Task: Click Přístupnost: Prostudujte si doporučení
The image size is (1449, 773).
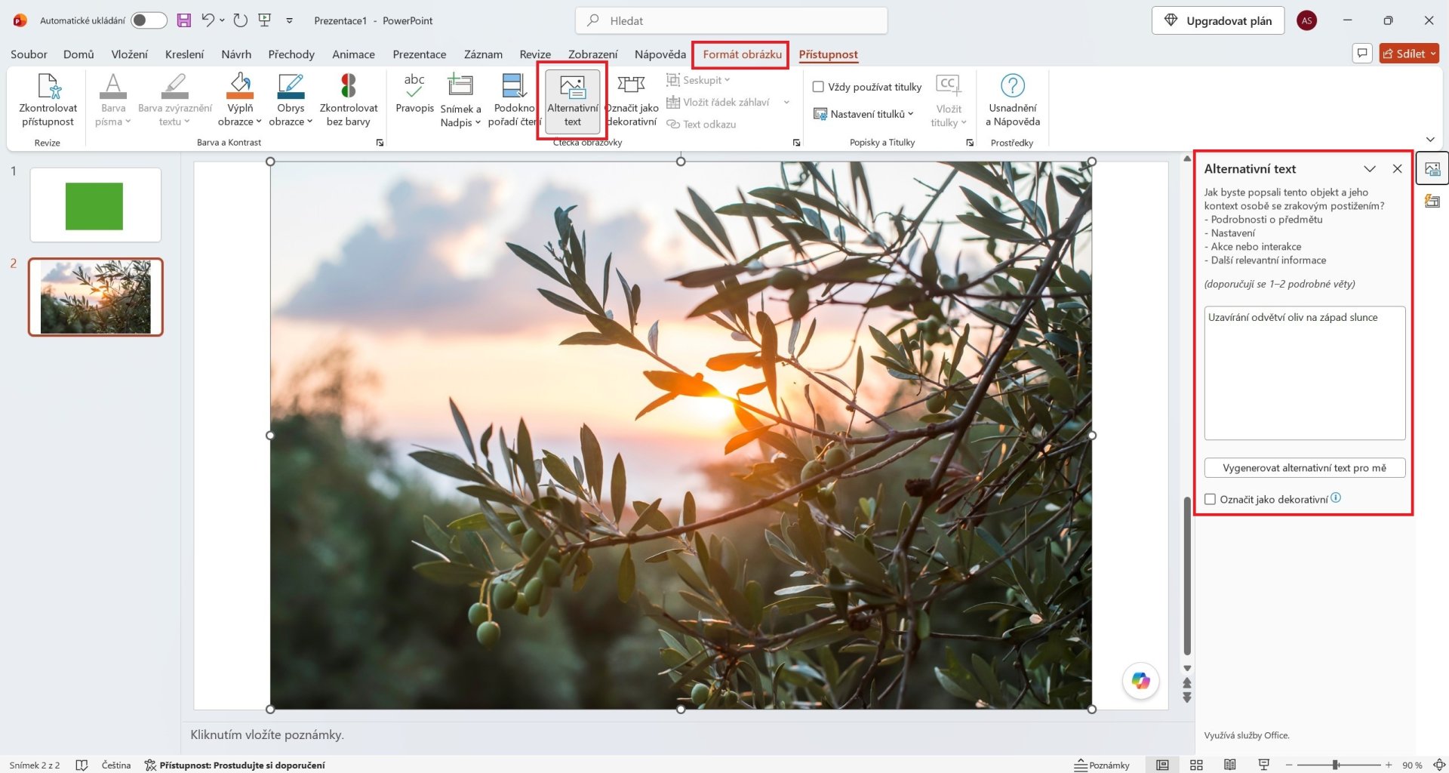Action: (235, 765)
